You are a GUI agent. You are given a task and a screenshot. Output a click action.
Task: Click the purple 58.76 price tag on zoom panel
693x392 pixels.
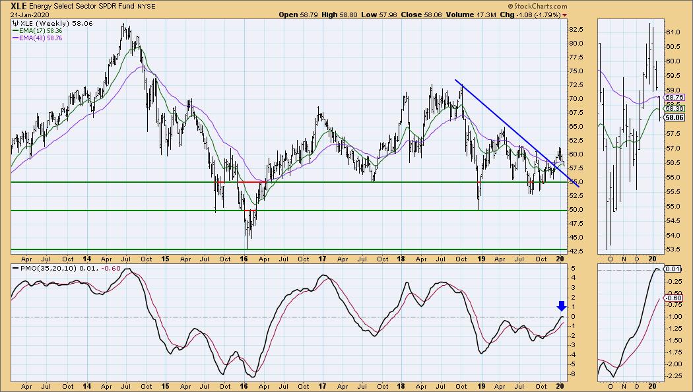(675, 97)
